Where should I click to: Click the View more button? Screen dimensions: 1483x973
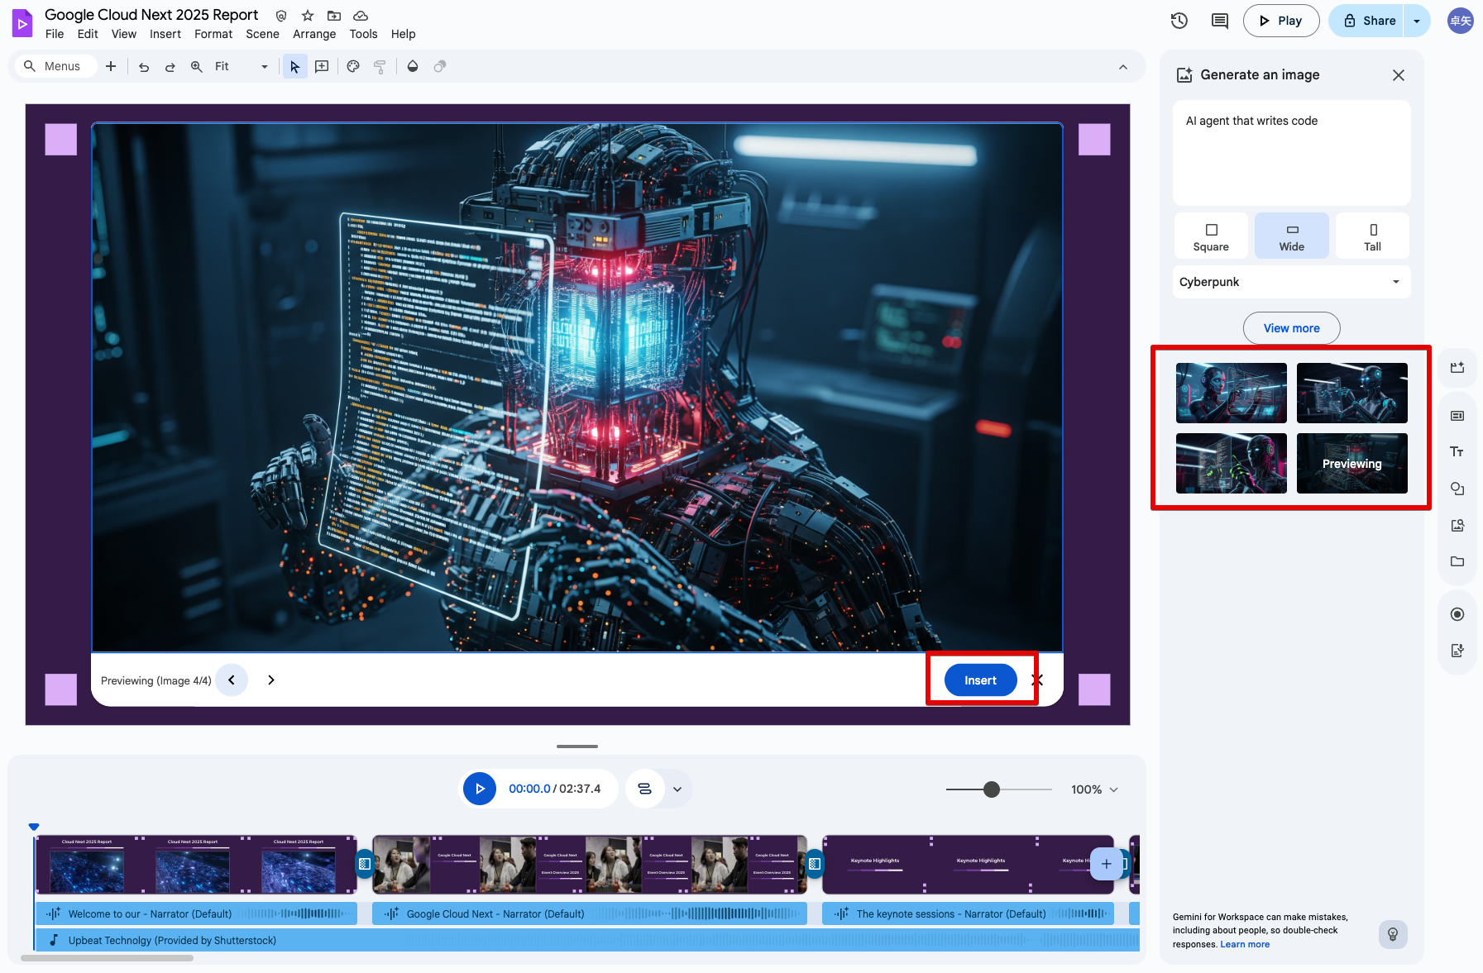coord(1291,328)
